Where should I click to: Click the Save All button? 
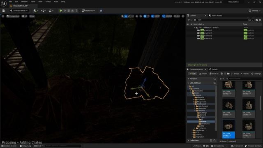point(214,74)
